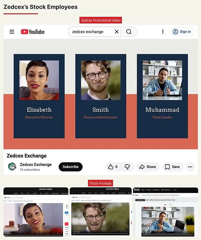
Task: Clear the search text with X icon
Action: click(x=117, y=32)
